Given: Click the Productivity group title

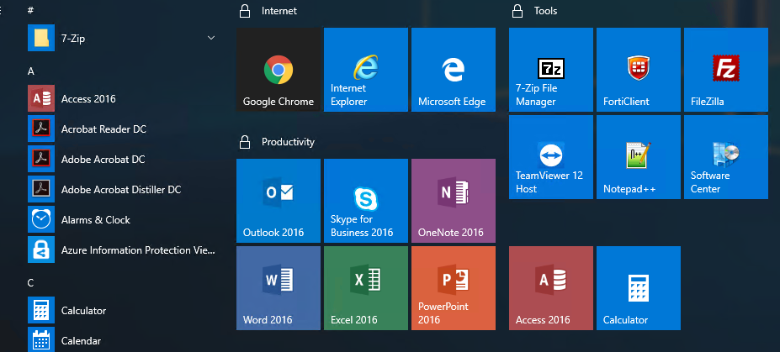Looking at the screenshot, I should click(x=288, y=142).
